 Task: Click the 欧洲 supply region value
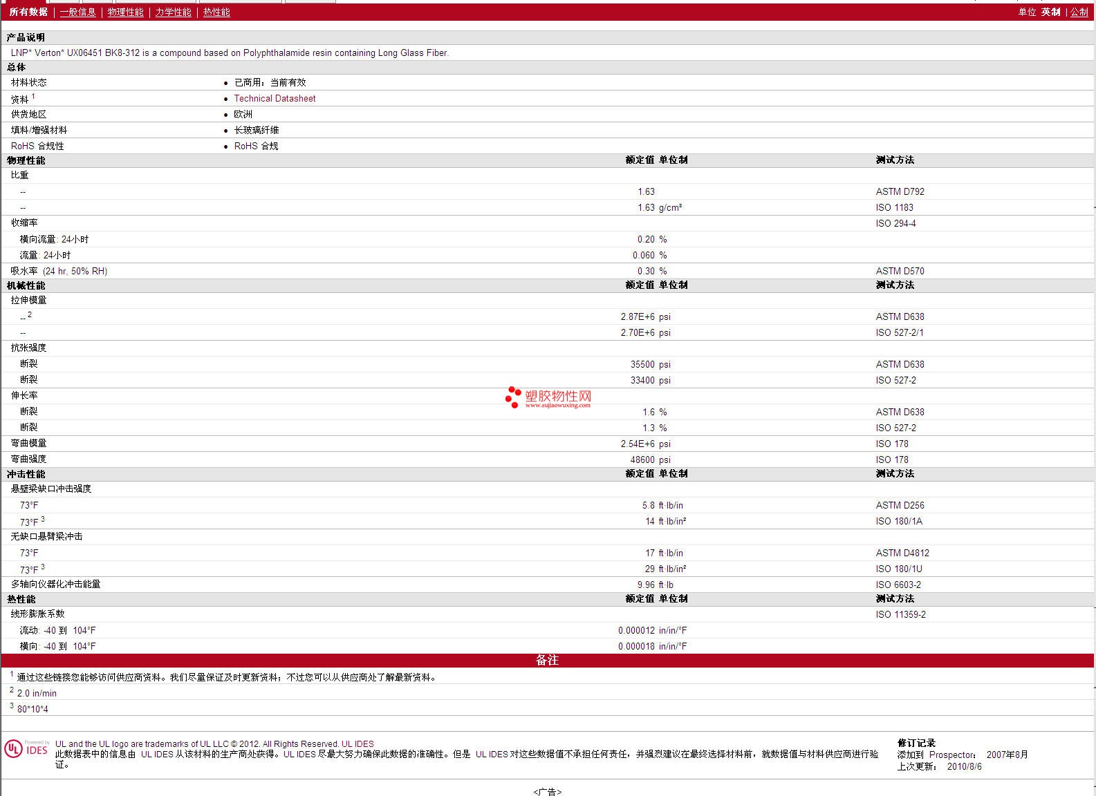pyautogui.click(x=243, y=114)
